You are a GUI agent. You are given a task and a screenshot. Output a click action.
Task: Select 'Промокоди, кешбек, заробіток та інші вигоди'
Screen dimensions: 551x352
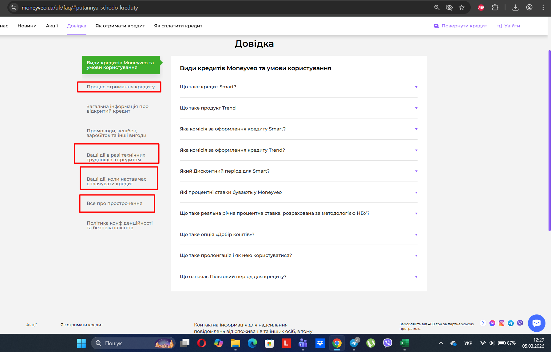(117, 133)
